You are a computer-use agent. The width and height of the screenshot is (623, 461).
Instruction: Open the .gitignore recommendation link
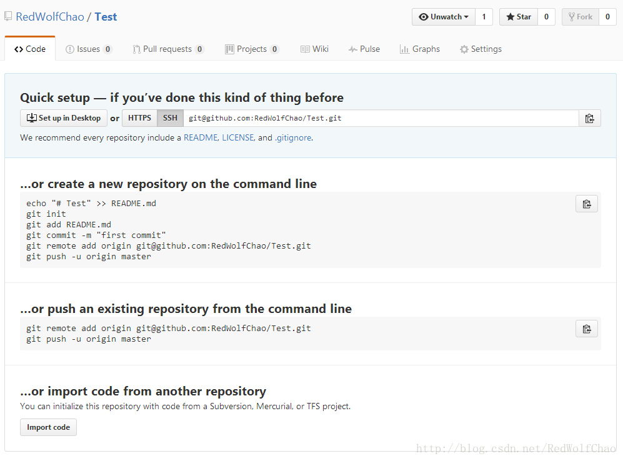click(293, 137)
